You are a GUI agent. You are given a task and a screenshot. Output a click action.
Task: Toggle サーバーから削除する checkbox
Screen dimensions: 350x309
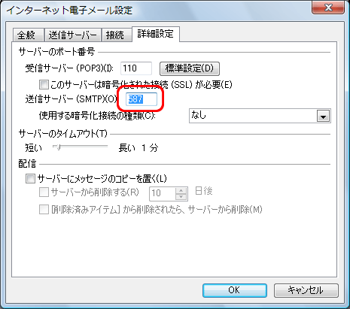[x=44, y=192]
